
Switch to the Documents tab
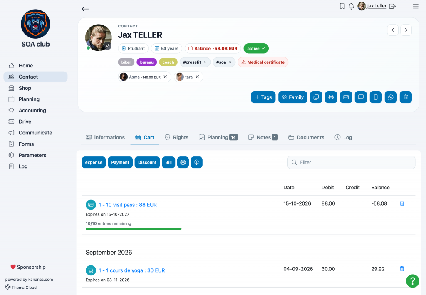pyautogui.click(x=306, y=137)
